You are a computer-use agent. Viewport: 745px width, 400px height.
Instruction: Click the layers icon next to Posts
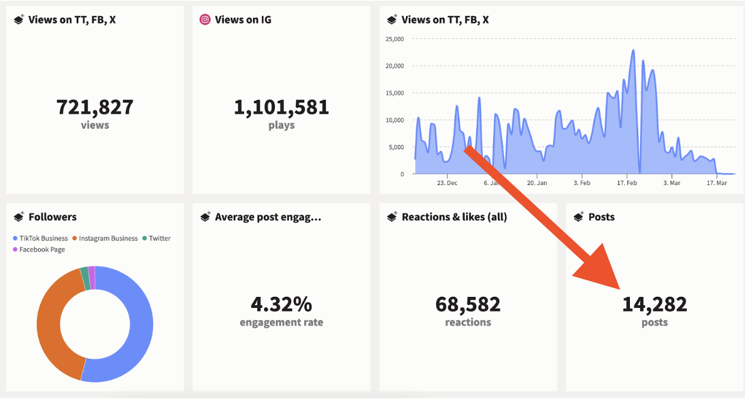tap(578, 217)
